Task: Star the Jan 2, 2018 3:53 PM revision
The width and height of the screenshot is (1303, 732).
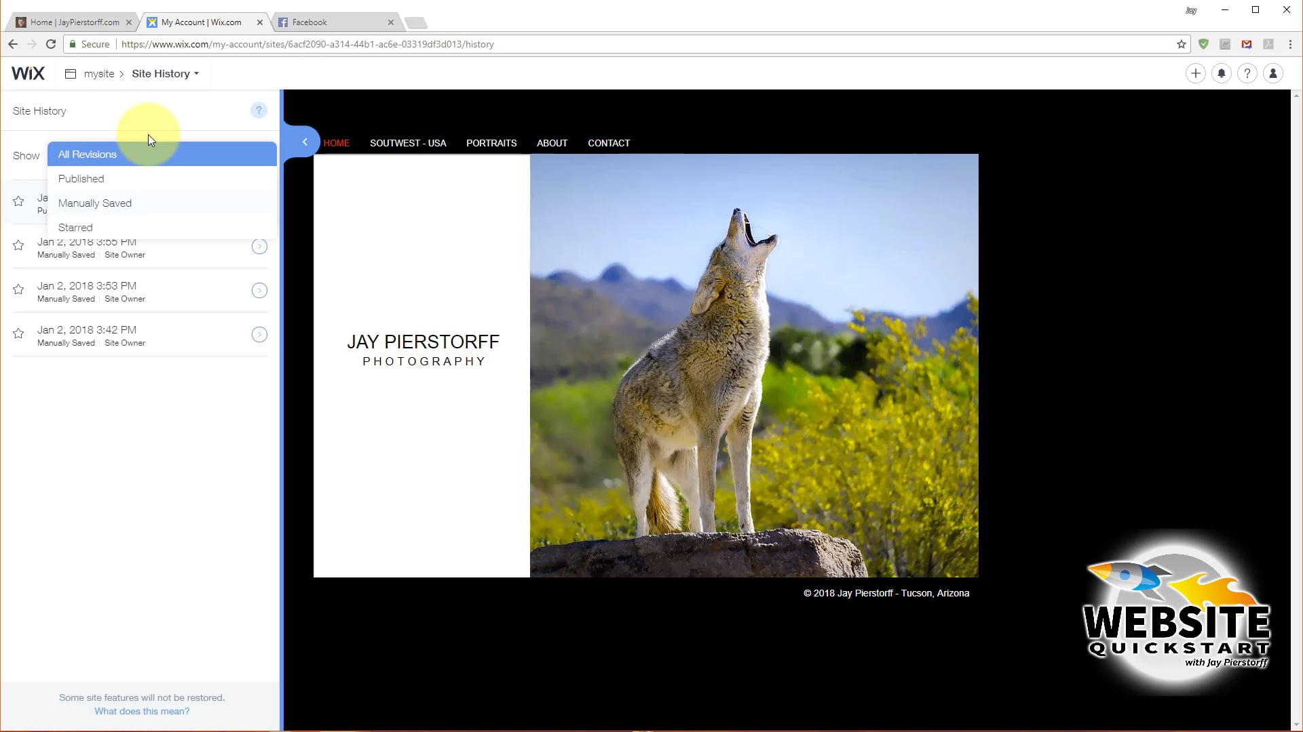Action: click(x=18, y=290)
